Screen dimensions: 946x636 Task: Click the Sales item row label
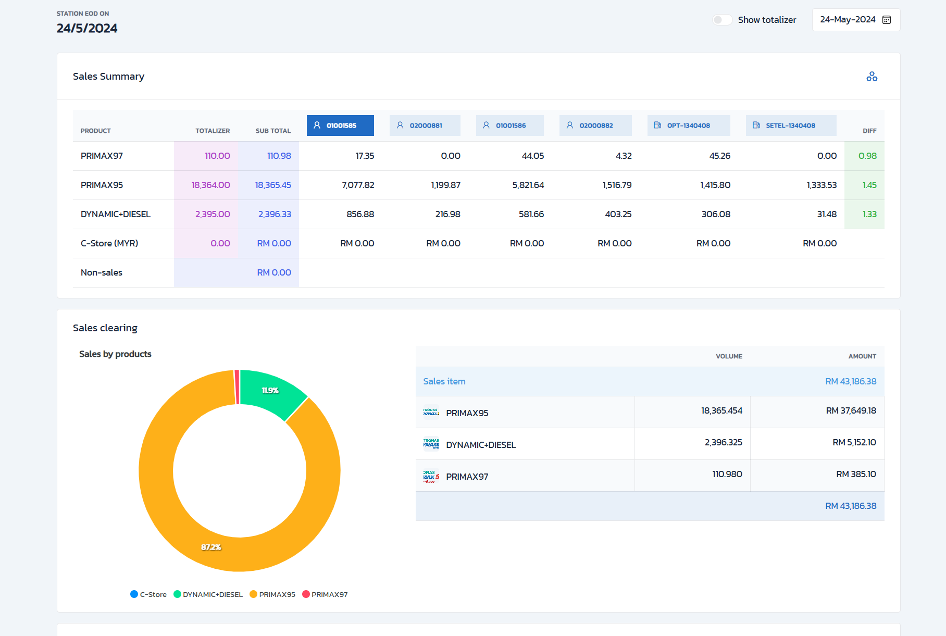444,381
